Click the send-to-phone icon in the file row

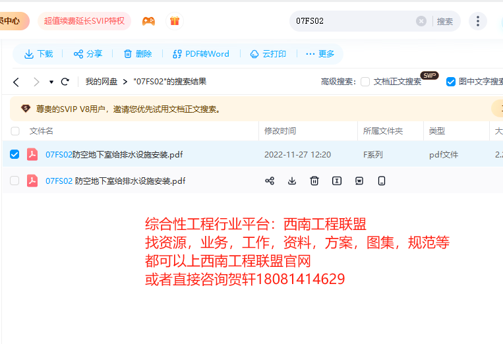click(381, 181)
